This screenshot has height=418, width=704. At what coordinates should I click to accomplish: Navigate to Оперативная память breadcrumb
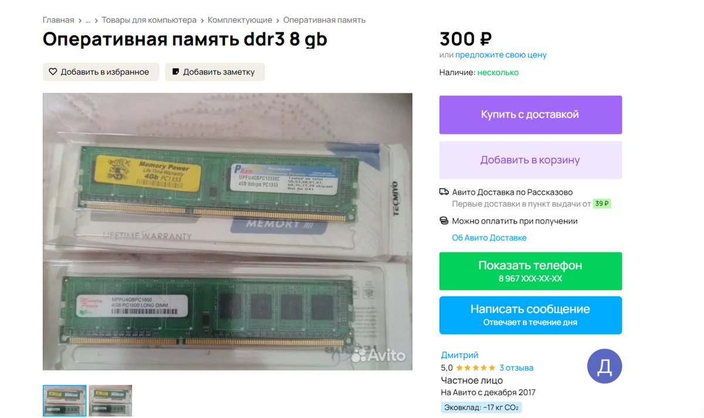pyautogui.click(x=324, y=20)
